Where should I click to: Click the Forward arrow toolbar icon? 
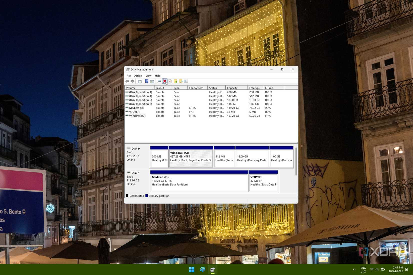[132, 81]
